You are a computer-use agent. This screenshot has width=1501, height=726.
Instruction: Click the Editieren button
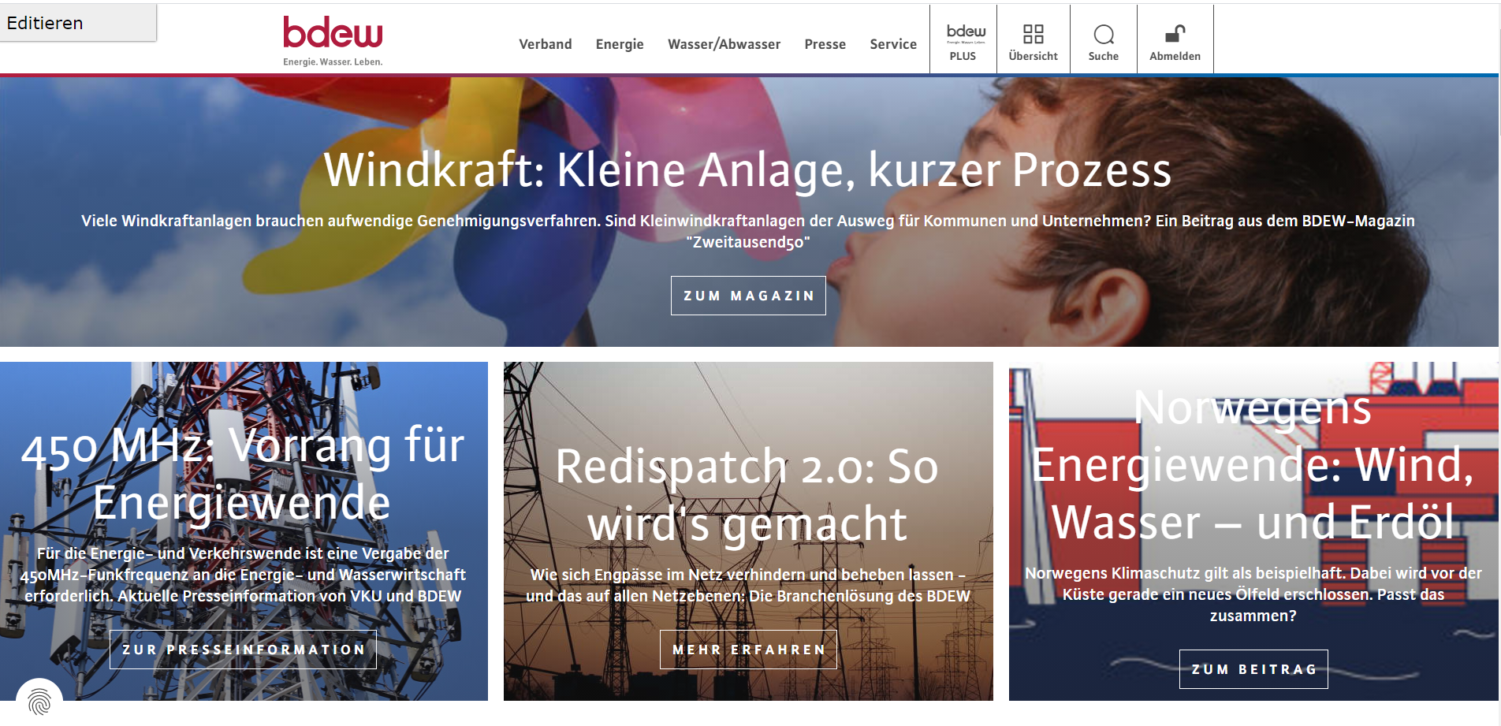click(x=78, y=23)
